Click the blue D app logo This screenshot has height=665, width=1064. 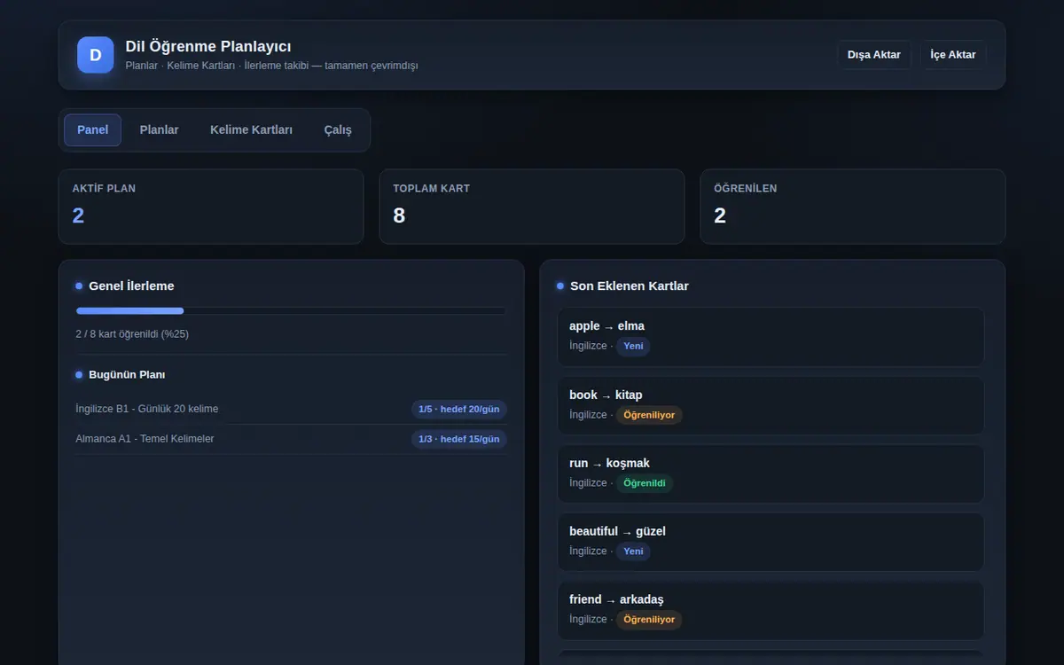[96, 55]
